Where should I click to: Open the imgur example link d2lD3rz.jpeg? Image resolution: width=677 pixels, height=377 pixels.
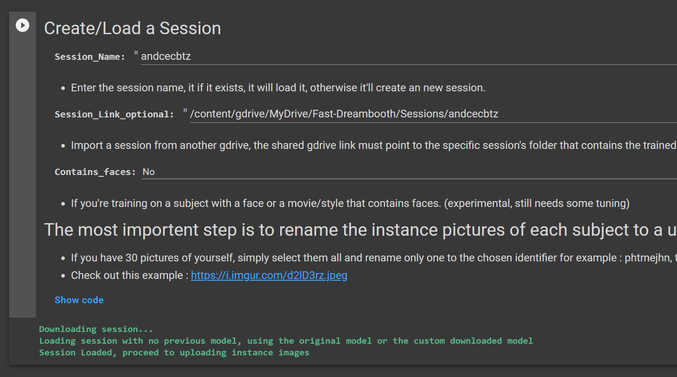[268, 275]
